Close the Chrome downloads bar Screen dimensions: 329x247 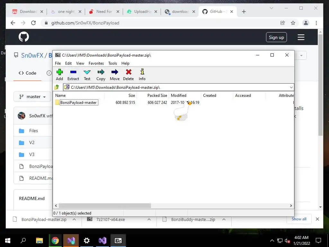[317, 219]
